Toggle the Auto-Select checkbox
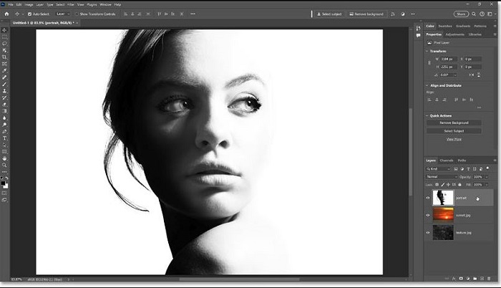 pos(29,14)
